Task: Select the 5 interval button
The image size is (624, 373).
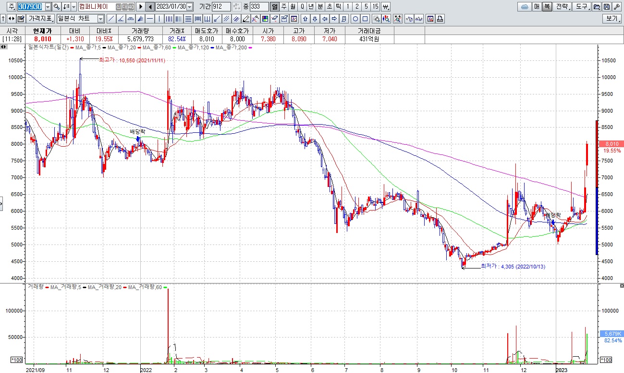Action: (x=366, y=7)
